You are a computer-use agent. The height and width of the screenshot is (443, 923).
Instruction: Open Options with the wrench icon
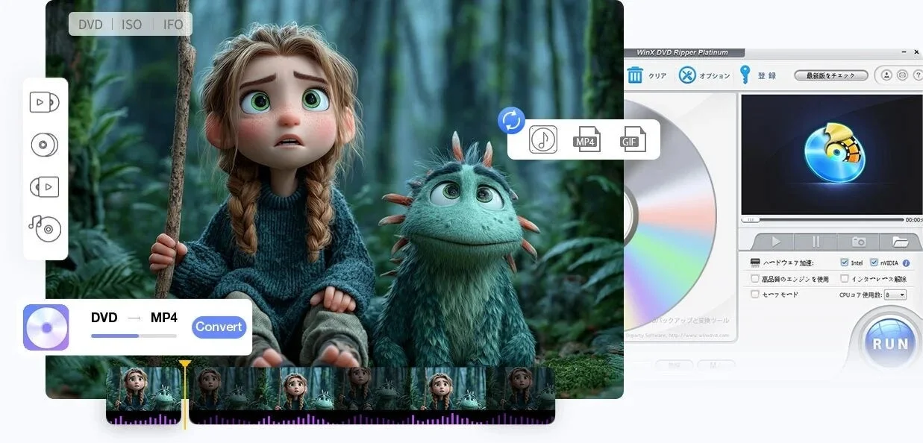tap(687, 75)
